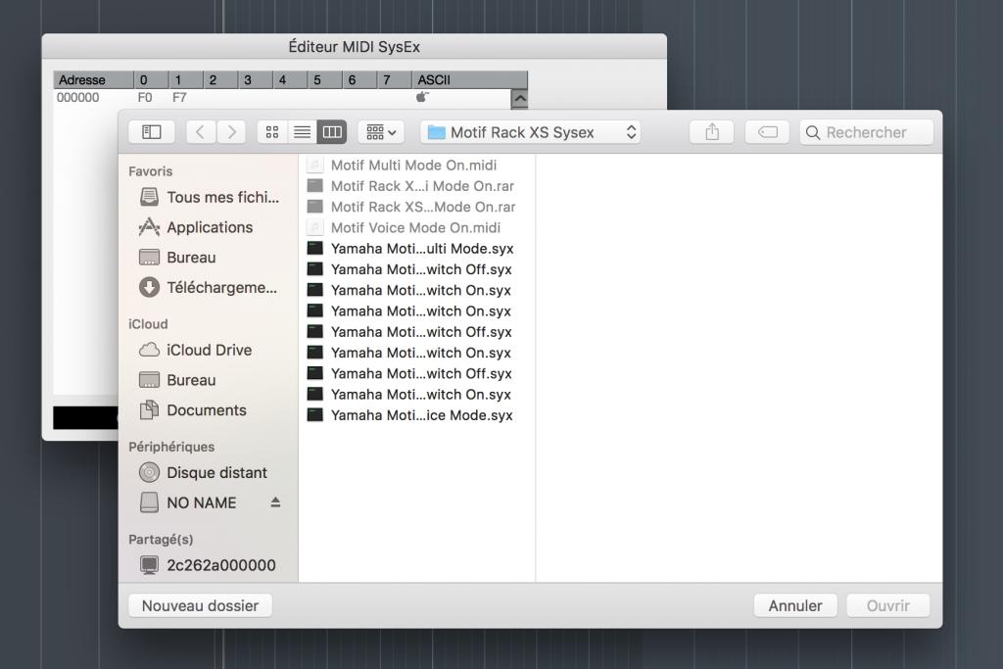Click address 000000 in SysEx editor
Screen dimensions: 1003x669
tap(78, 97)
